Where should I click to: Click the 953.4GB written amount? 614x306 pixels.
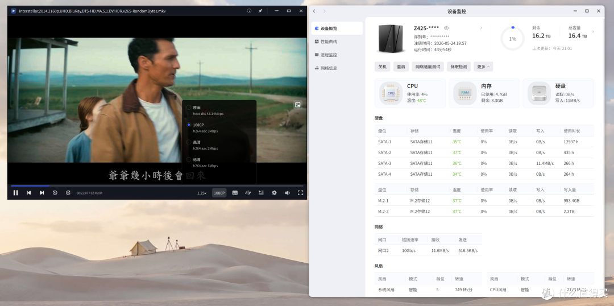click(x=571, y=201)
